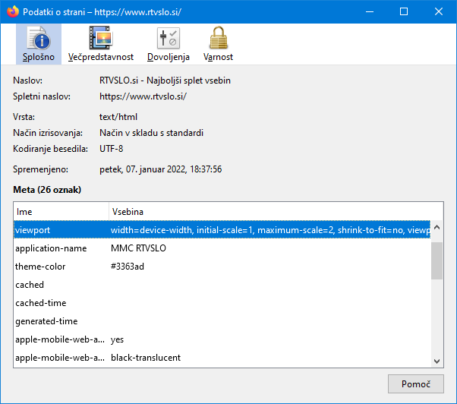Click scrollbar down arrow in meta list
This screenshot has width=457, height=404.
[437, 361]
